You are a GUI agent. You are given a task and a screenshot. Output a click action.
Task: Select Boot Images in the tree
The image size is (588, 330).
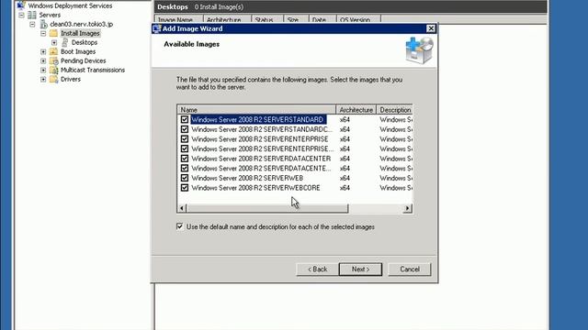pos(78,51)
